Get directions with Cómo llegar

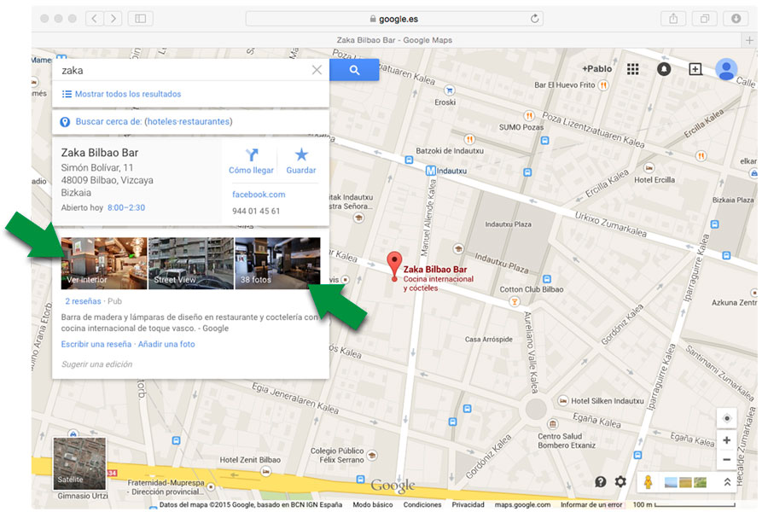[x=251, y=161]
